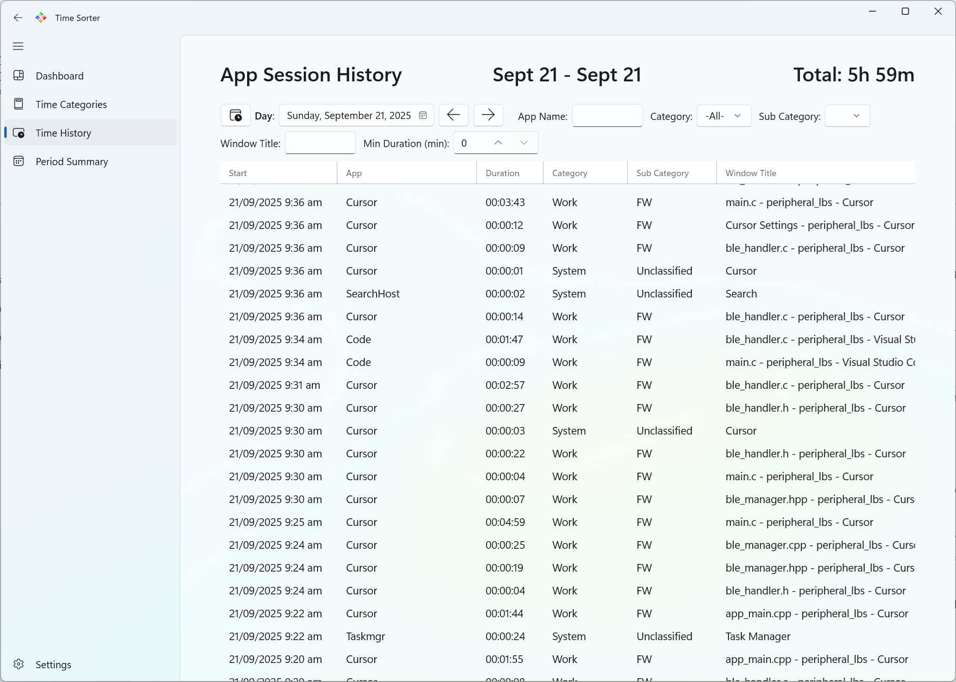Viewport: 956px width, 682px height.
Task: Go to the previous day with the left arrow
Action: [453, 115]
